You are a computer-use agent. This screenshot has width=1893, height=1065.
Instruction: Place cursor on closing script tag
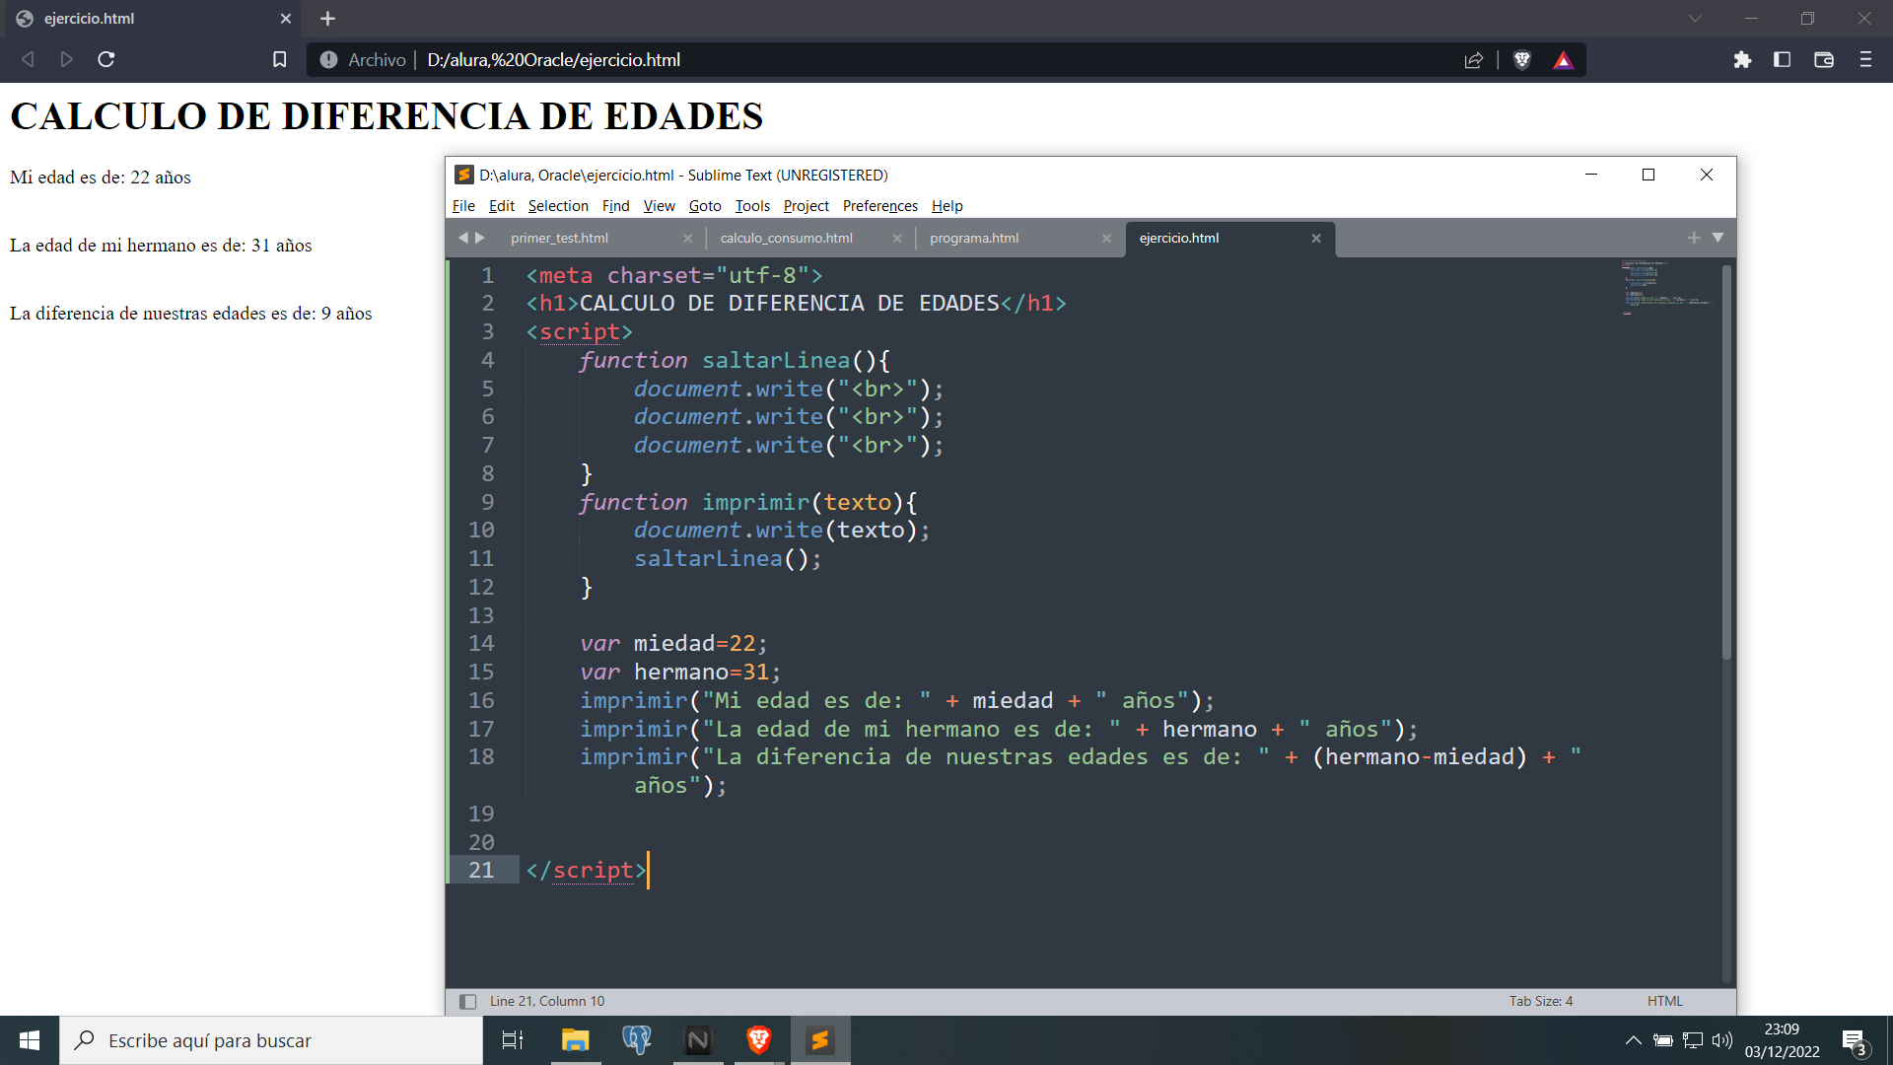586,871
